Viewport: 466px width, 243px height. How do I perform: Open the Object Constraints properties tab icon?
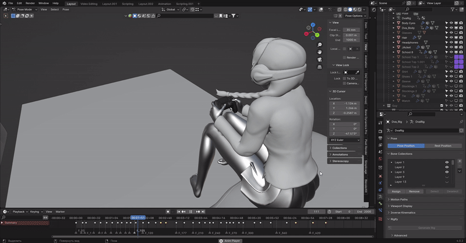380,190
